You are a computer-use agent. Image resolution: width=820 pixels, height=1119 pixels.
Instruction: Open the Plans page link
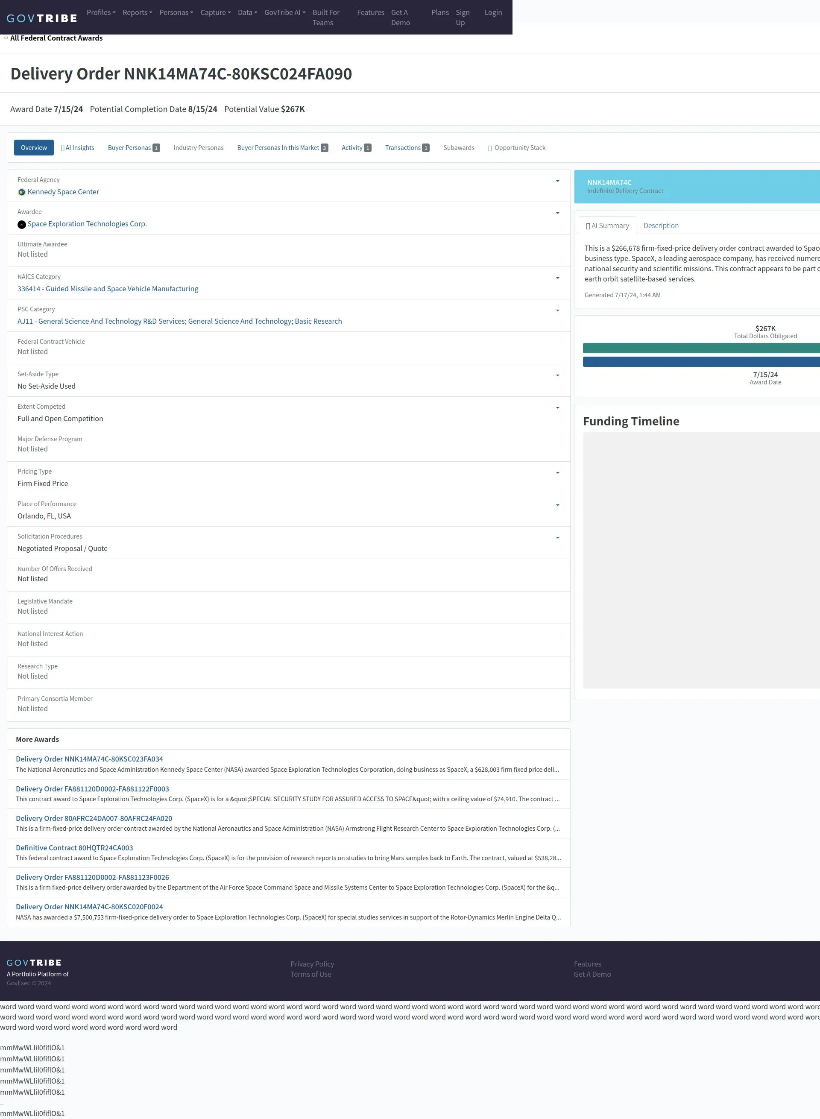click(440, 12)
